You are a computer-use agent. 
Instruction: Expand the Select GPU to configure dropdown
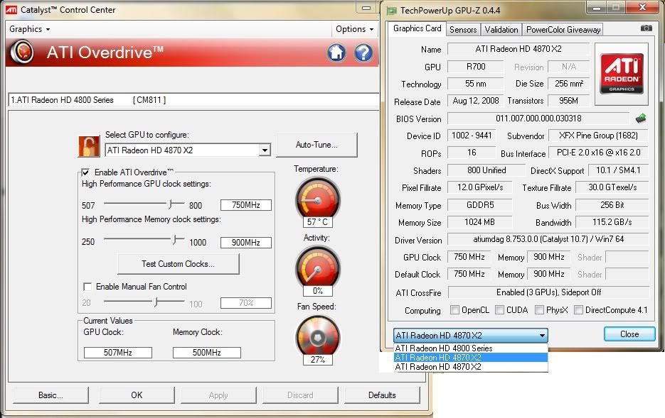click(x=265, y=150)
